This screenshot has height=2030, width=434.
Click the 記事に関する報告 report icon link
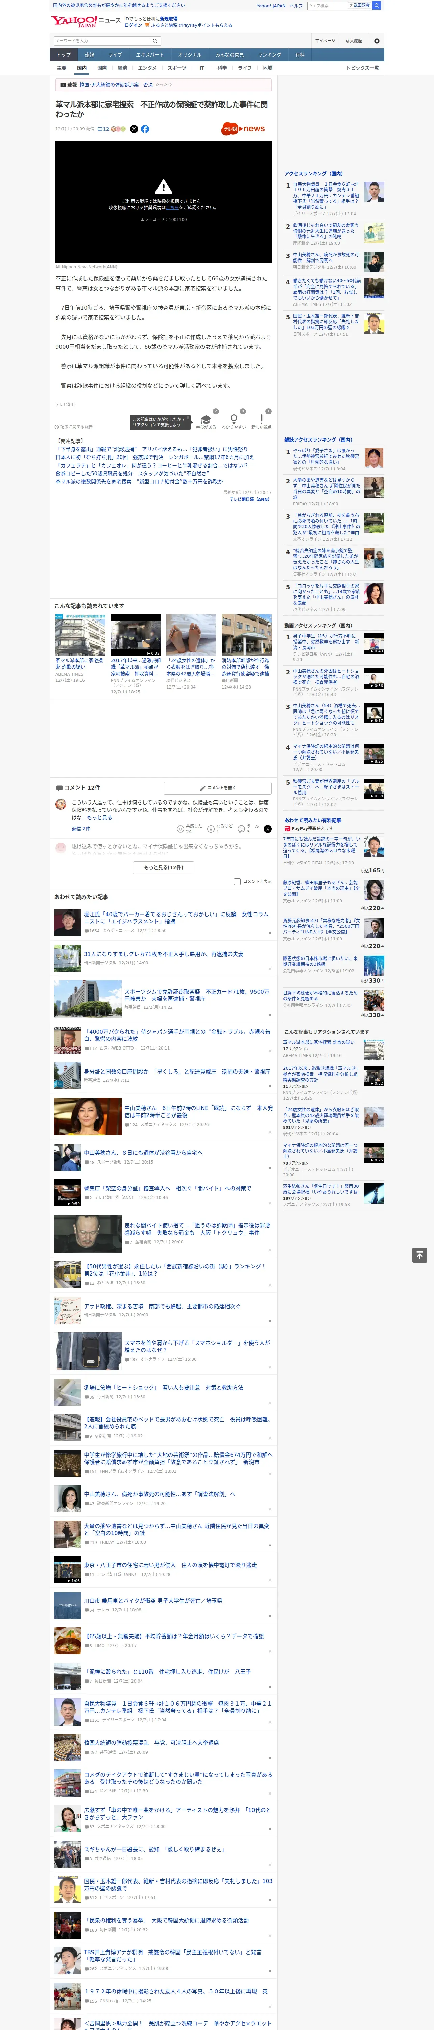pos(73,426)
